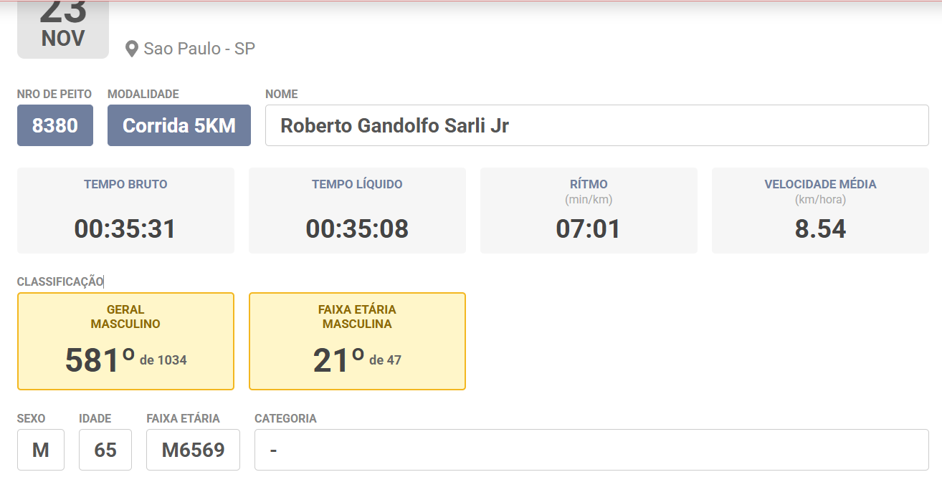
Task: Click the "de 1034" total text
Action: click(163, 360)
